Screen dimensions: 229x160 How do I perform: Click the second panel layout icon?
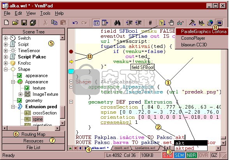tap(105, 23)
